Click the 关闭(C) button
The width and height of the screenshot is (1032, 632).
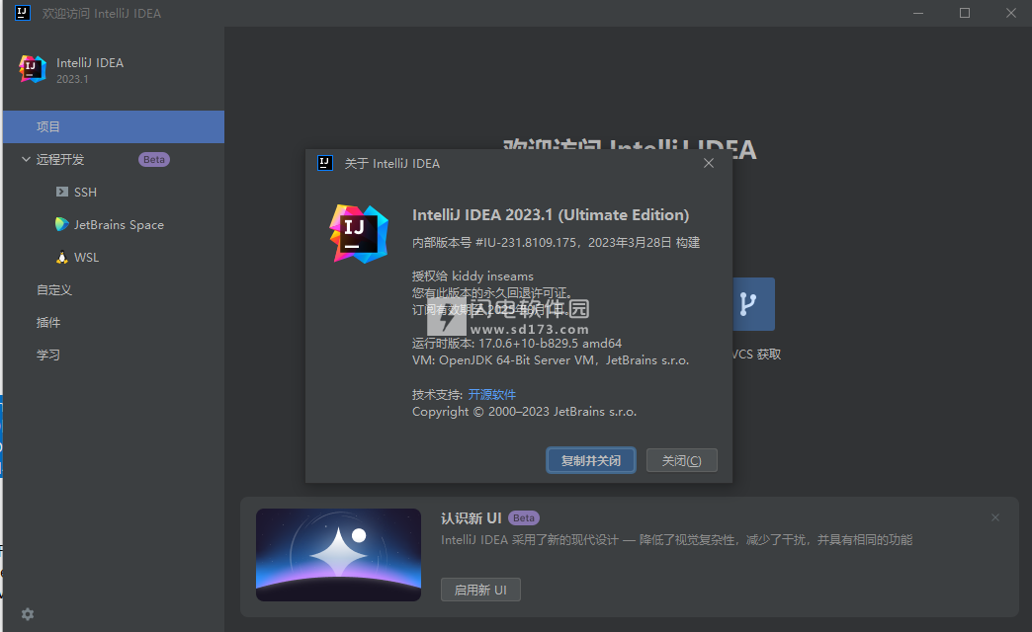681,460
